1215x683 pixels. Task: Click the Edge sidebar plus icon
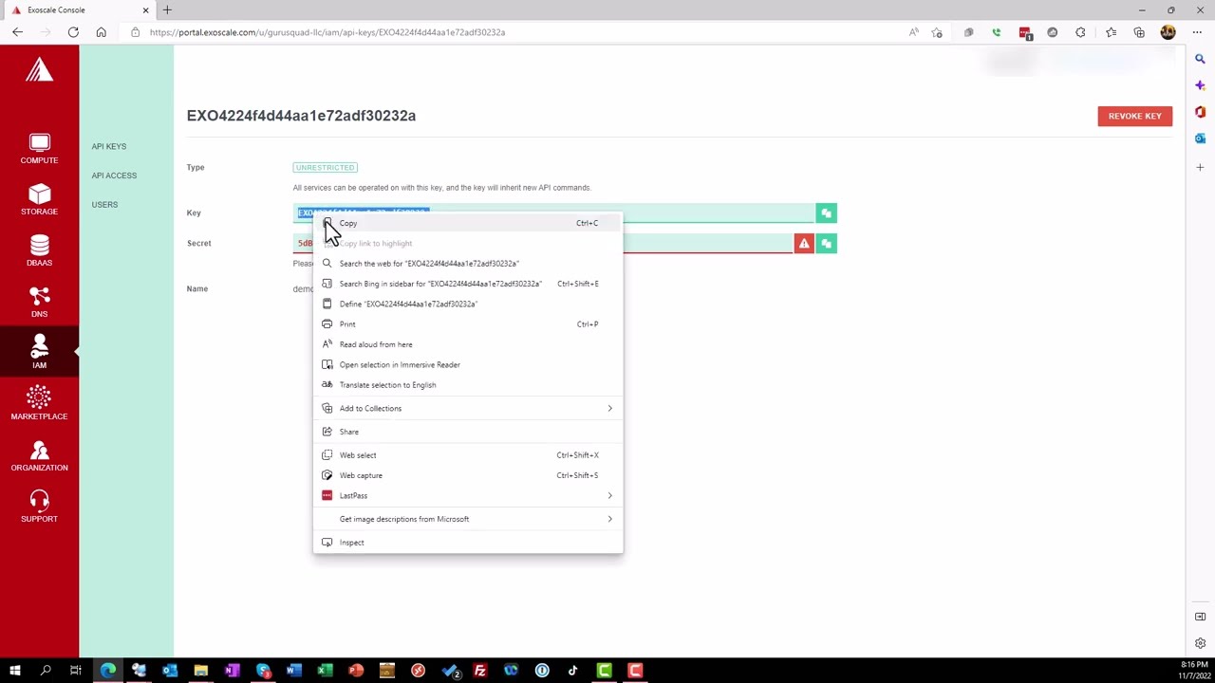click(x=1200, y=167)
